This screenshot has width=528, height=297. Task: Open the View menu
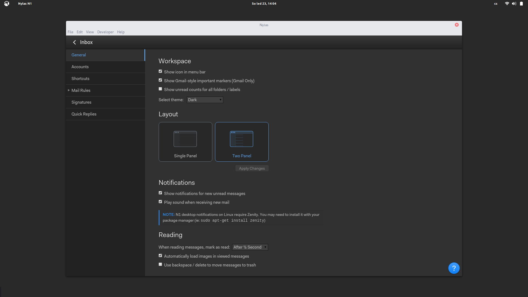(x=90, y=32)
